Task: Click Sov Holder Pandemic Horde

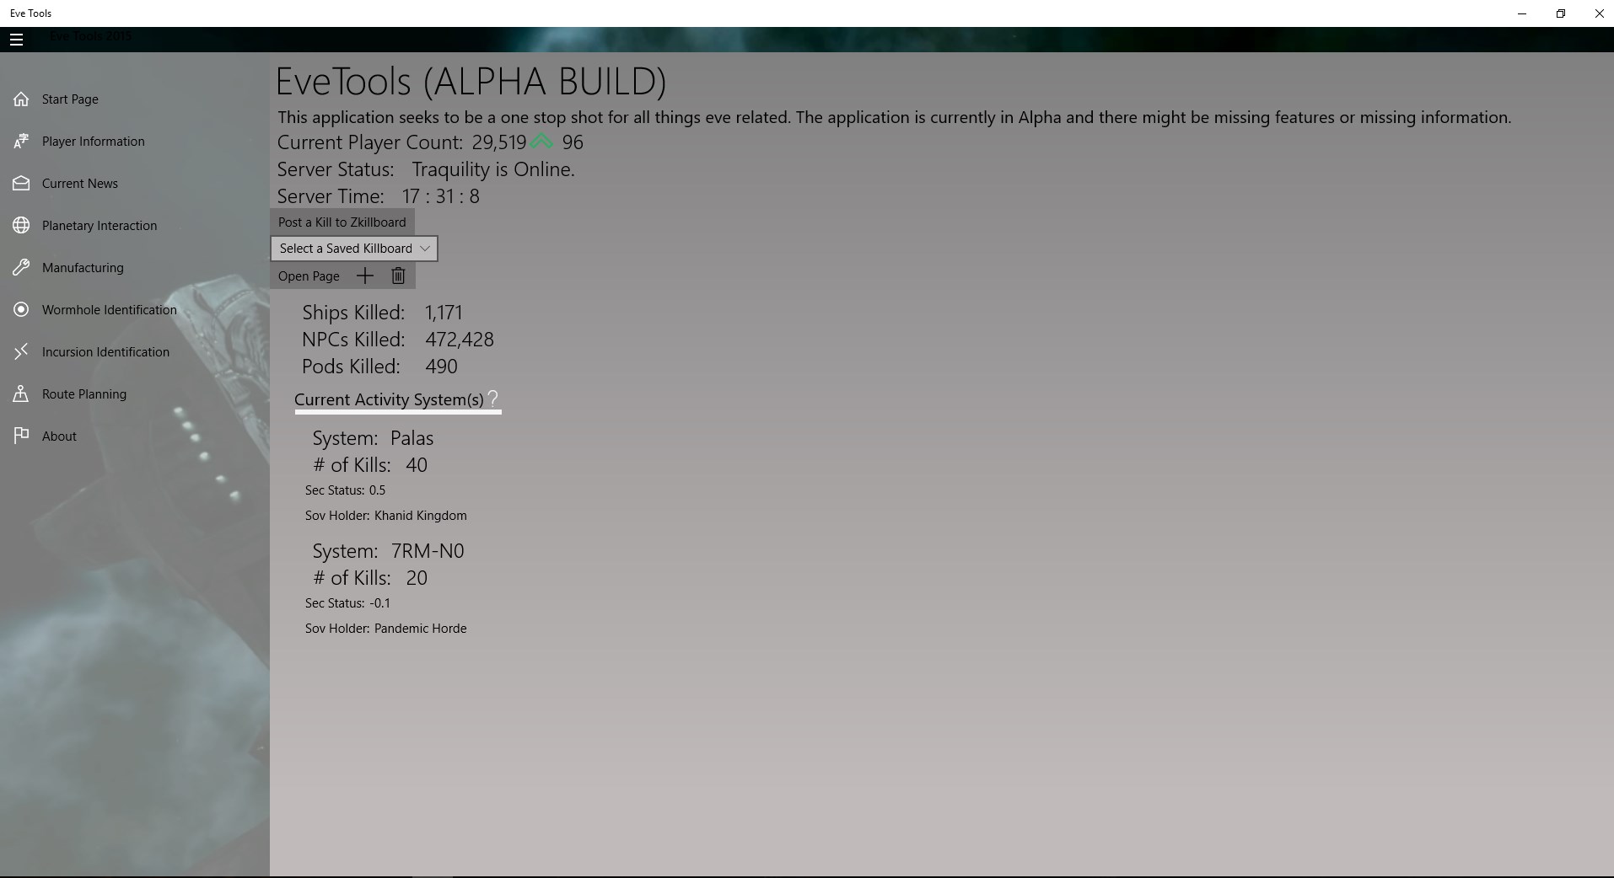Action: 420,629
